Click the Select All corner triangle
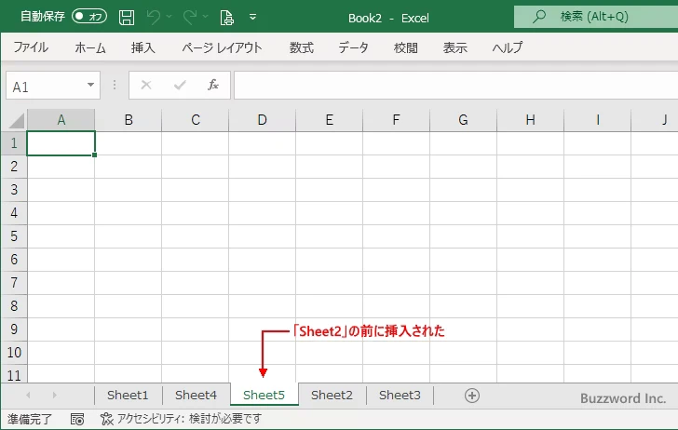The image size is (678, 430). tap(14, 120)
